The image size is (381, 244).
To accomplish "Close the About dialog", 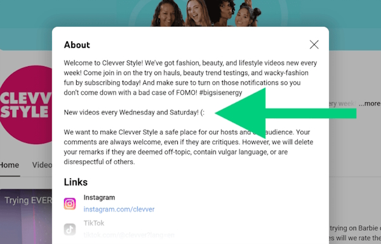I will [314, 44].
